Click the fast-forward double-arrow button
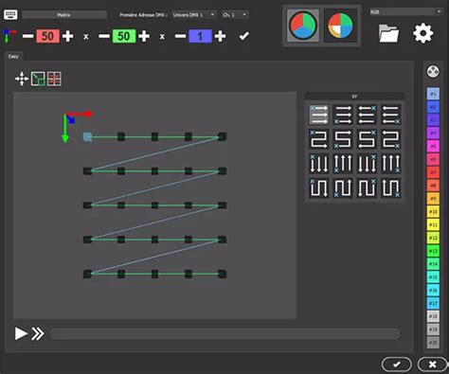449x374 pixels. [38, 333]
